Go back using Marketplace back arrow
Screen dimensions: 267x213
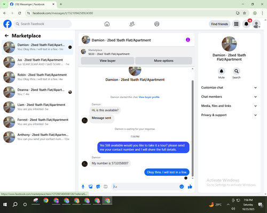click(6, 36)
